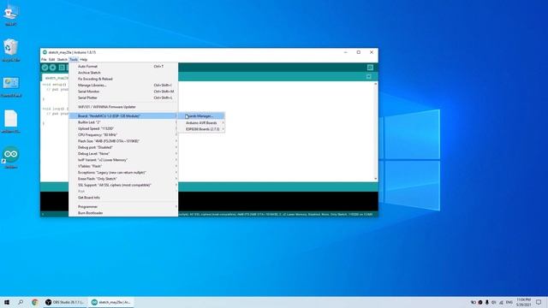This screenshot has width=548, height=308.
Task: Expand the Debug Level submenu
Action: (123, 154)
